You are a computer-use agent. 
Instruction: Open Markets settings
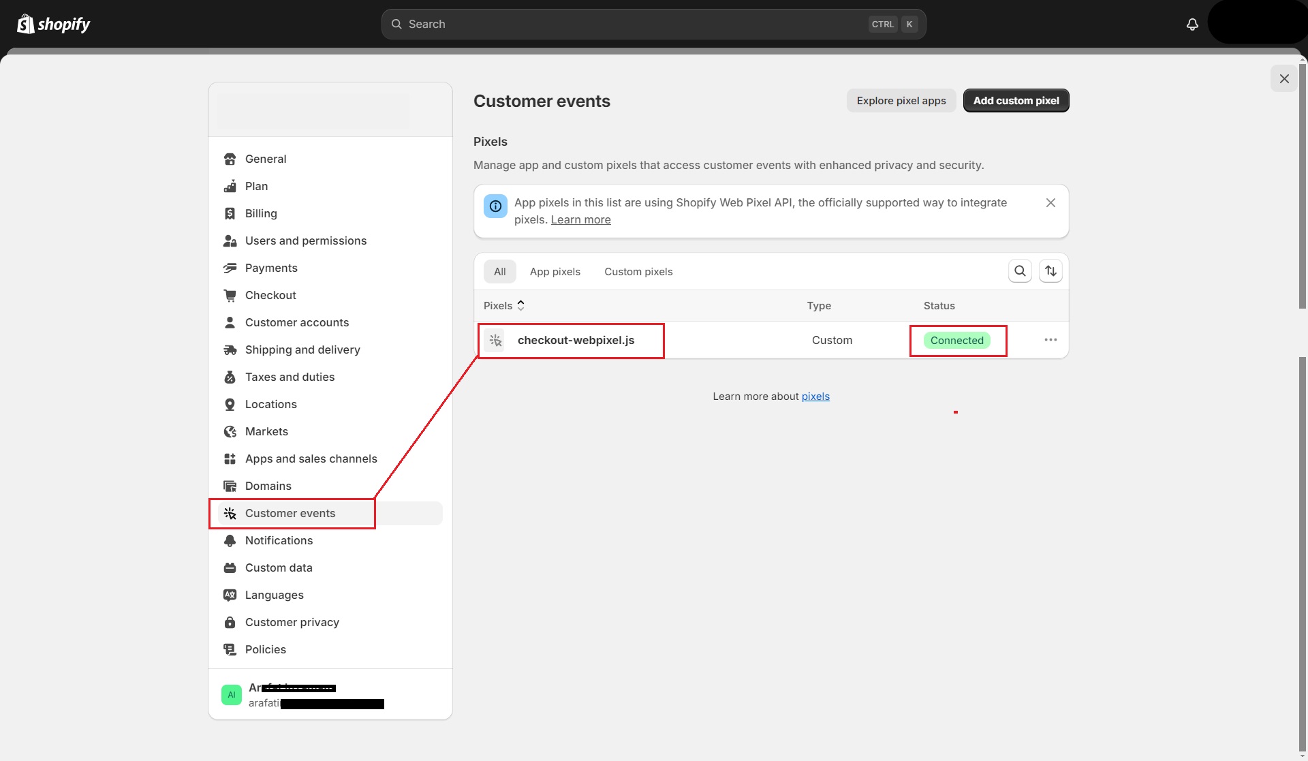click(x=330, y=431)
